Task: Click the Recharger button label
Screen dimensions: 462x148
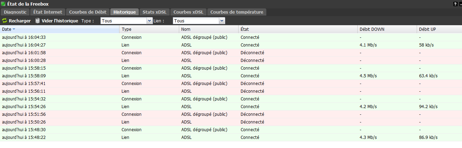Action: [x=20, y=21]
